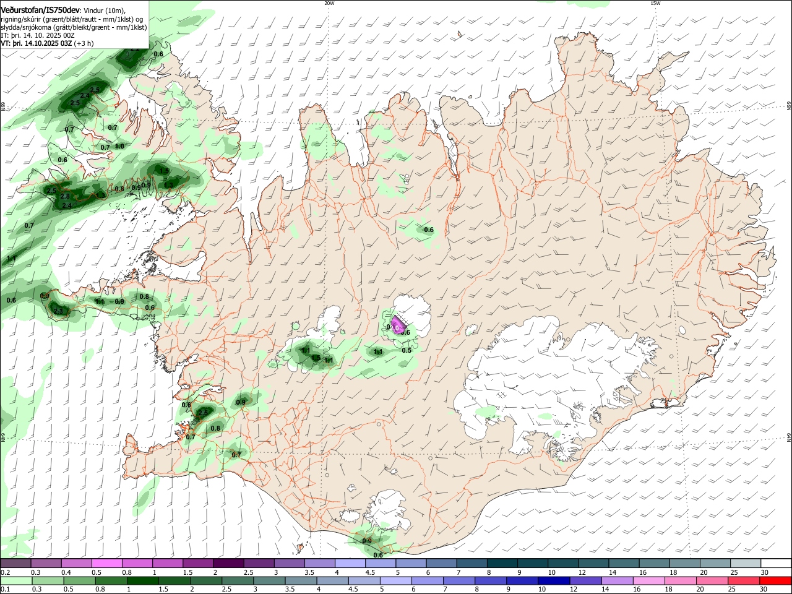This screenshot has width=792, height=594.
Task: Pick the 12 violet swatch in the rain legend
Action: coord(586,580)
